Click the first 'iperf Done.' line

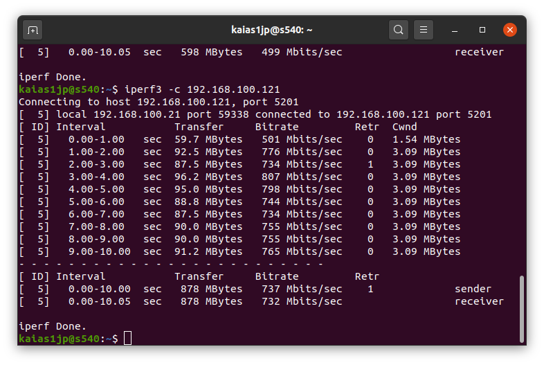tap(52, 77)
